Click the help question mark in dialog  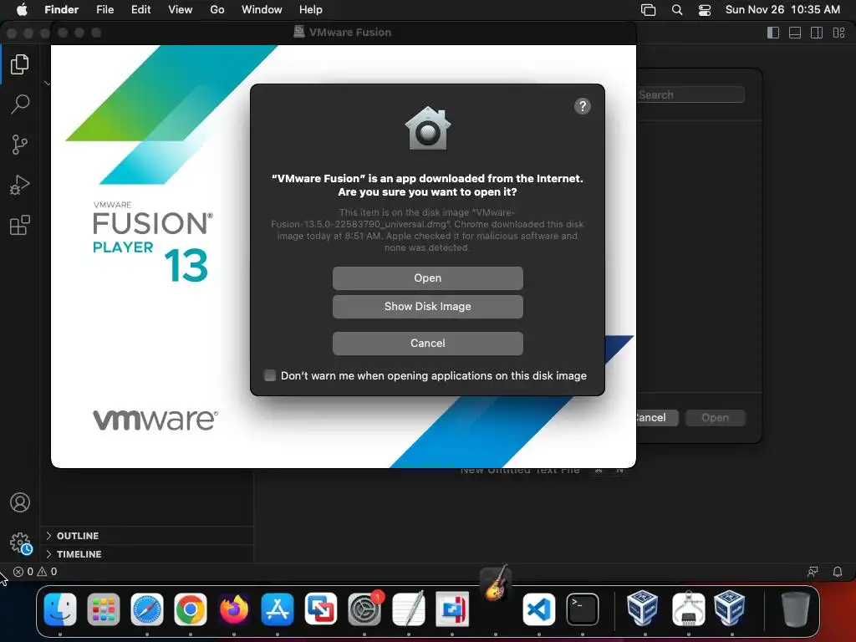[583, 106]
